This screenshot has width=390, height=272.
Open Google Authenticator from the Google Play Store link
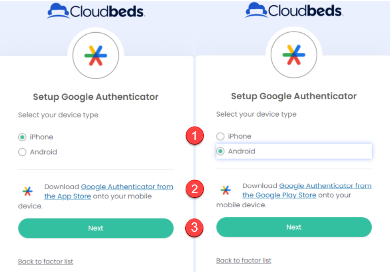[325, 186]
